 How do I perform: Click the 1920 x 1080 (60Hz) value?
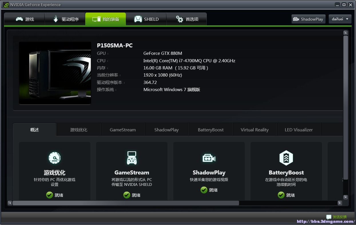(163, 75)
